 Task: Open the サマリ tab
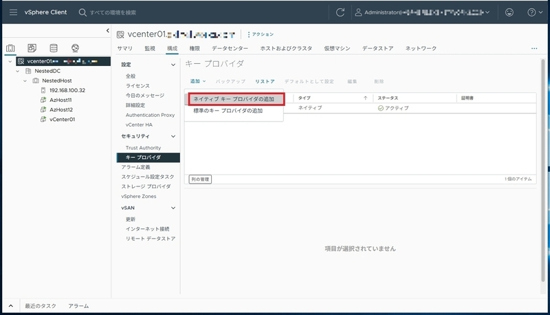[x=125, y=48]
